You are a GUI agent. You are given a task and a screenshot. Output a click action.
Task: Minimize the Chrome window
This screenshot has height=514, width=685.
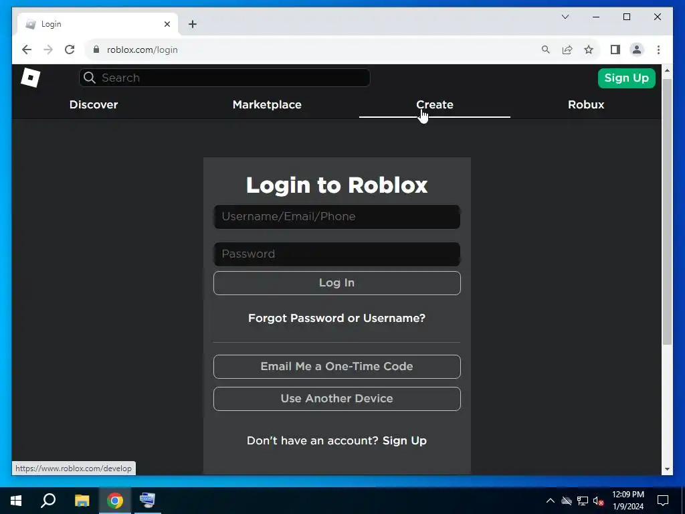pos(596,17)
